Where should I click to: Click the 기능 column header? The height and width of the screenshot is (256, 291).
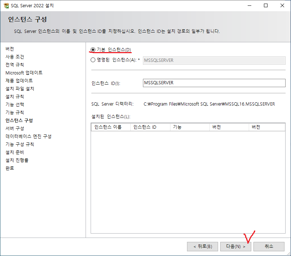coord(190,127)
